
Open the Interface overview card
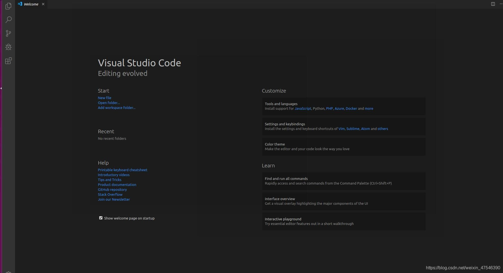click(x=344, y=201)
